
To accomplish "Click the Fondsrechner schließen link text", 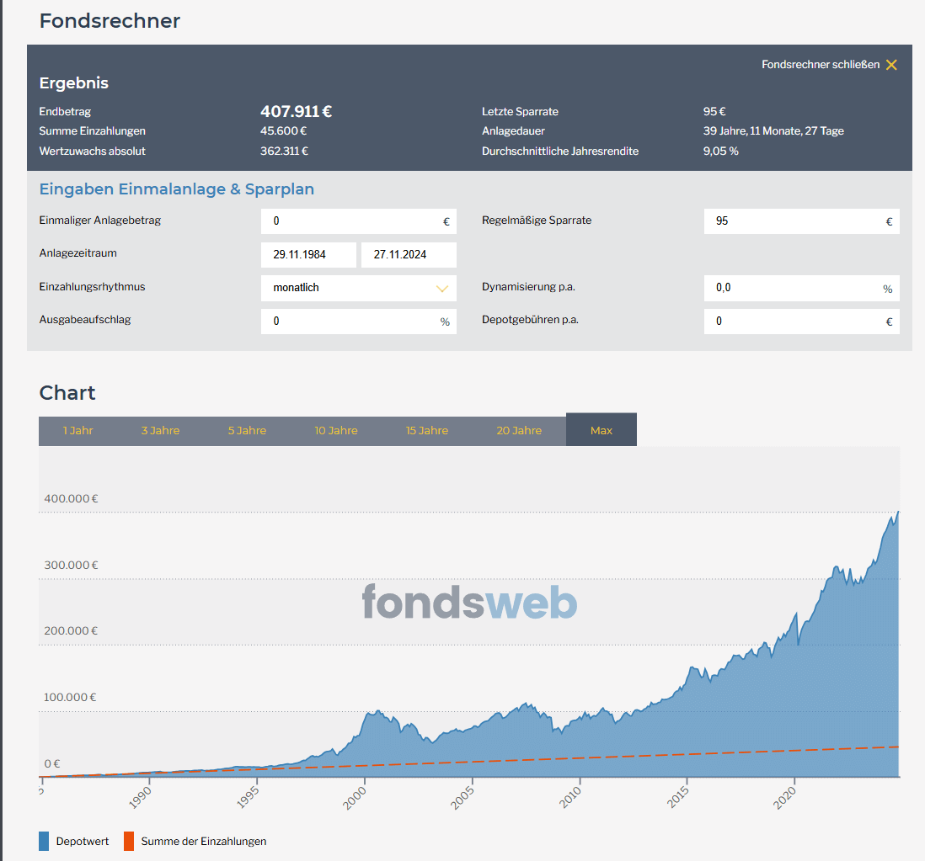I will 820,65.
